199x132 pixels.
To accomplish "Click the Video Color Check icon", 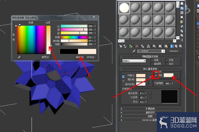I will (182, 22).
